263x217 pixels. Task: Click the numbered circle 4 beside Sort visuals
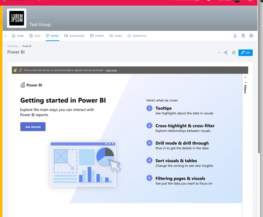(149, 161)
